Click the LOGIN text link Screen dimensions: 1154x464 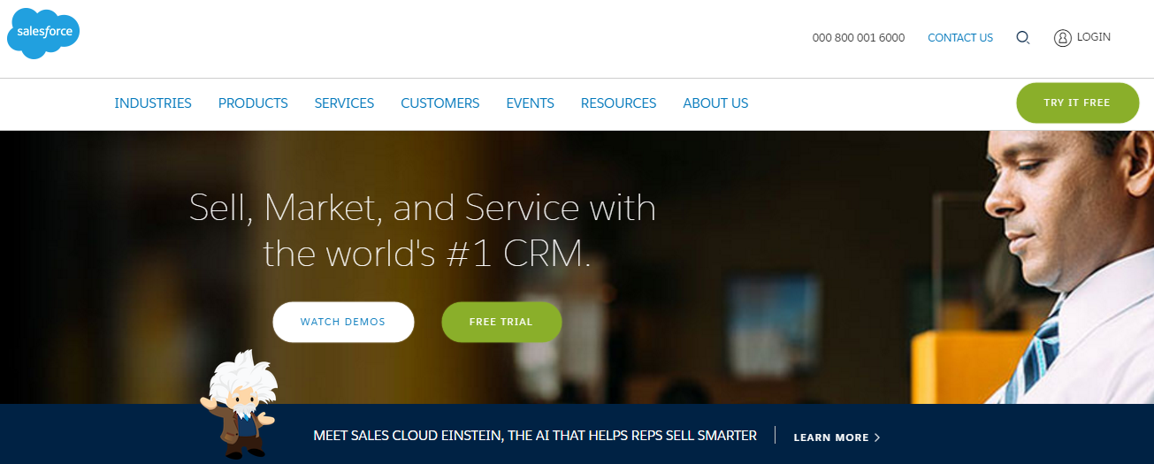[1094, 37]
